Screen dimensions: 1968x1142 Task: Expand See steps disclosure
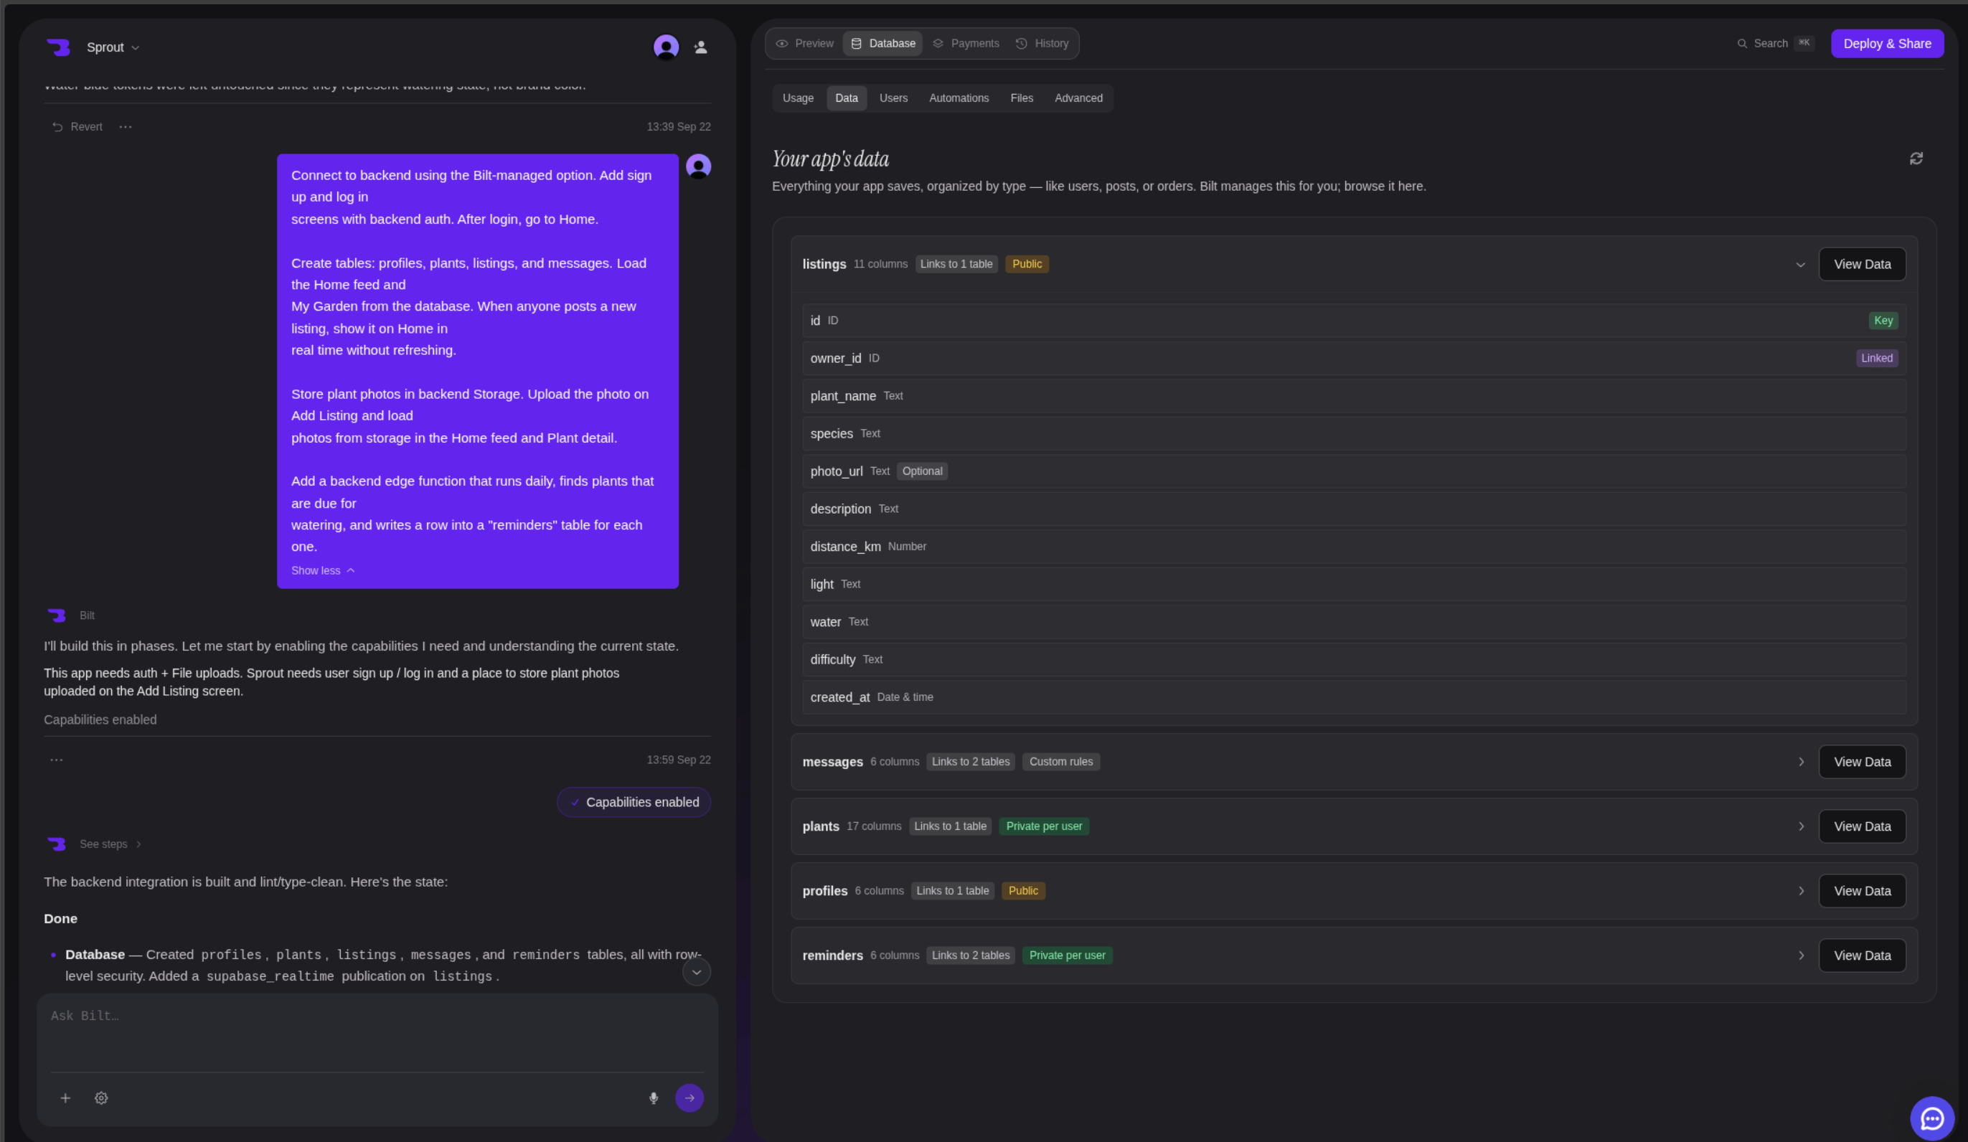pos(110,844)
